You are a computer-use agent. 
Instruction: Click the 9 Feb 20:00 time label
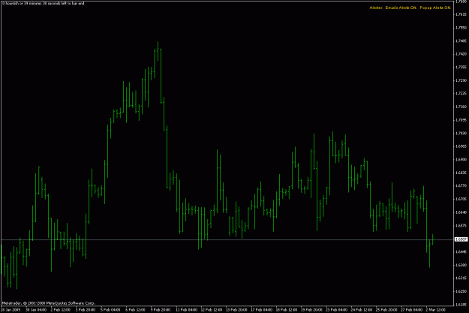coord(161,310)
